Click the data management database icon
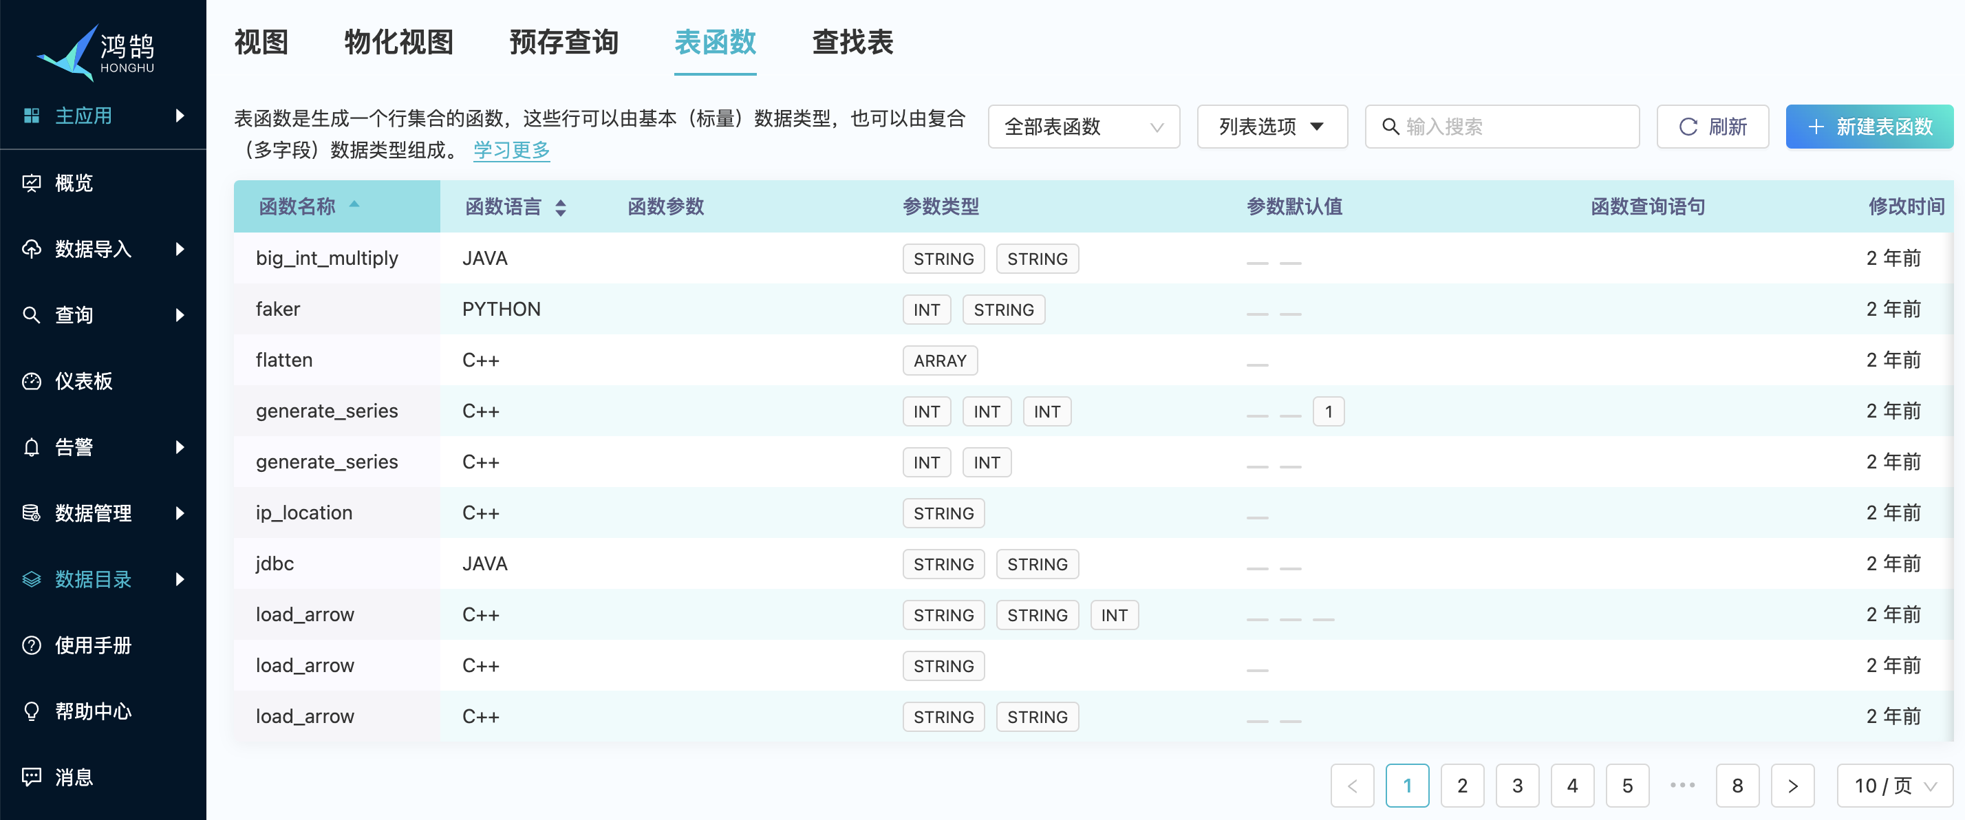 point(31,512)
